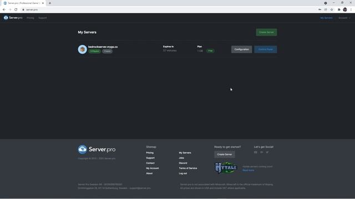
Task: Open Jobs link in footer
Action: tap(181, 158)
